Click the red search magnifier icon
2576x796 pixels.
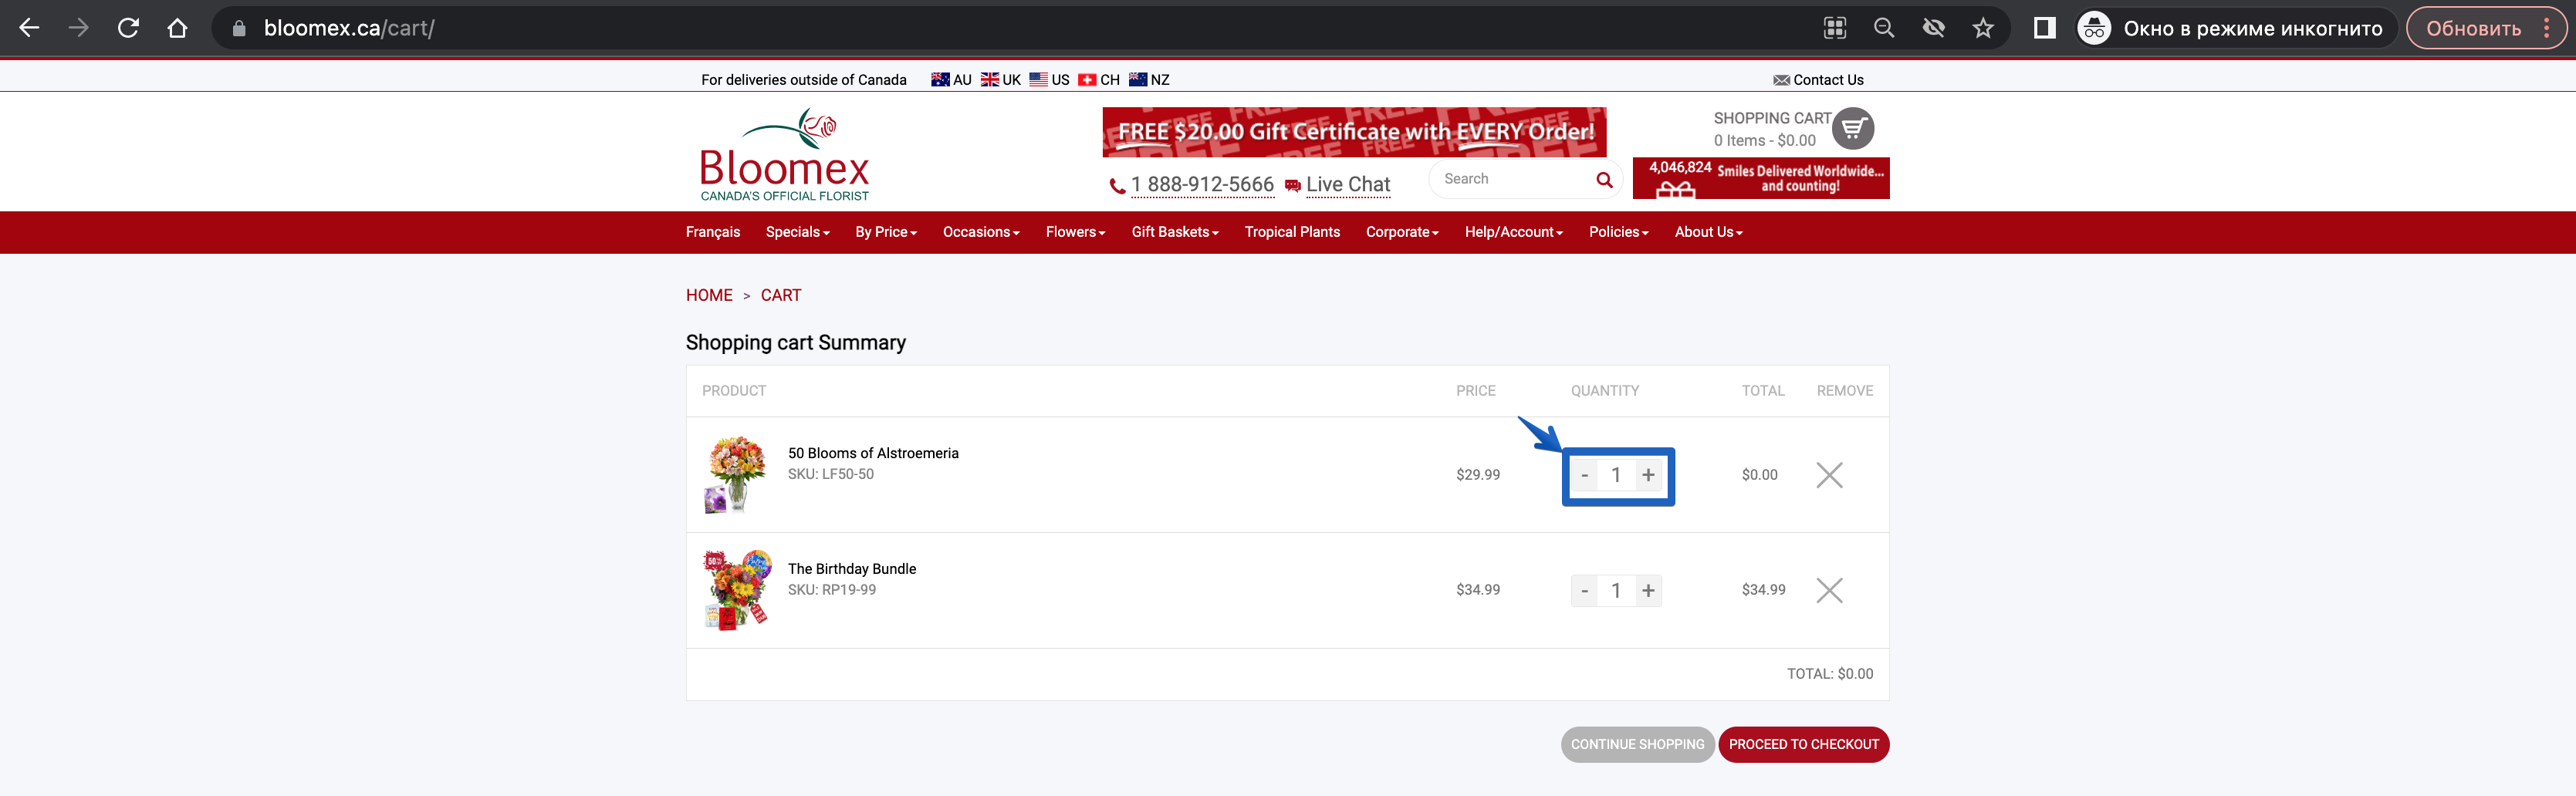[x=1604, y=180]
